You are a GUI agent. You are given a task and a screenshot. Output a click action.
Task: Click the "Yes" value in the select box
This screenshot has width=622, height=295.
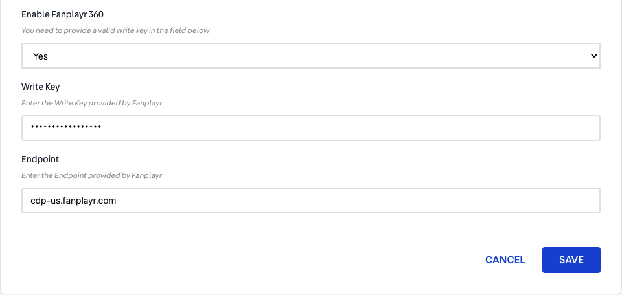[40, 56]
